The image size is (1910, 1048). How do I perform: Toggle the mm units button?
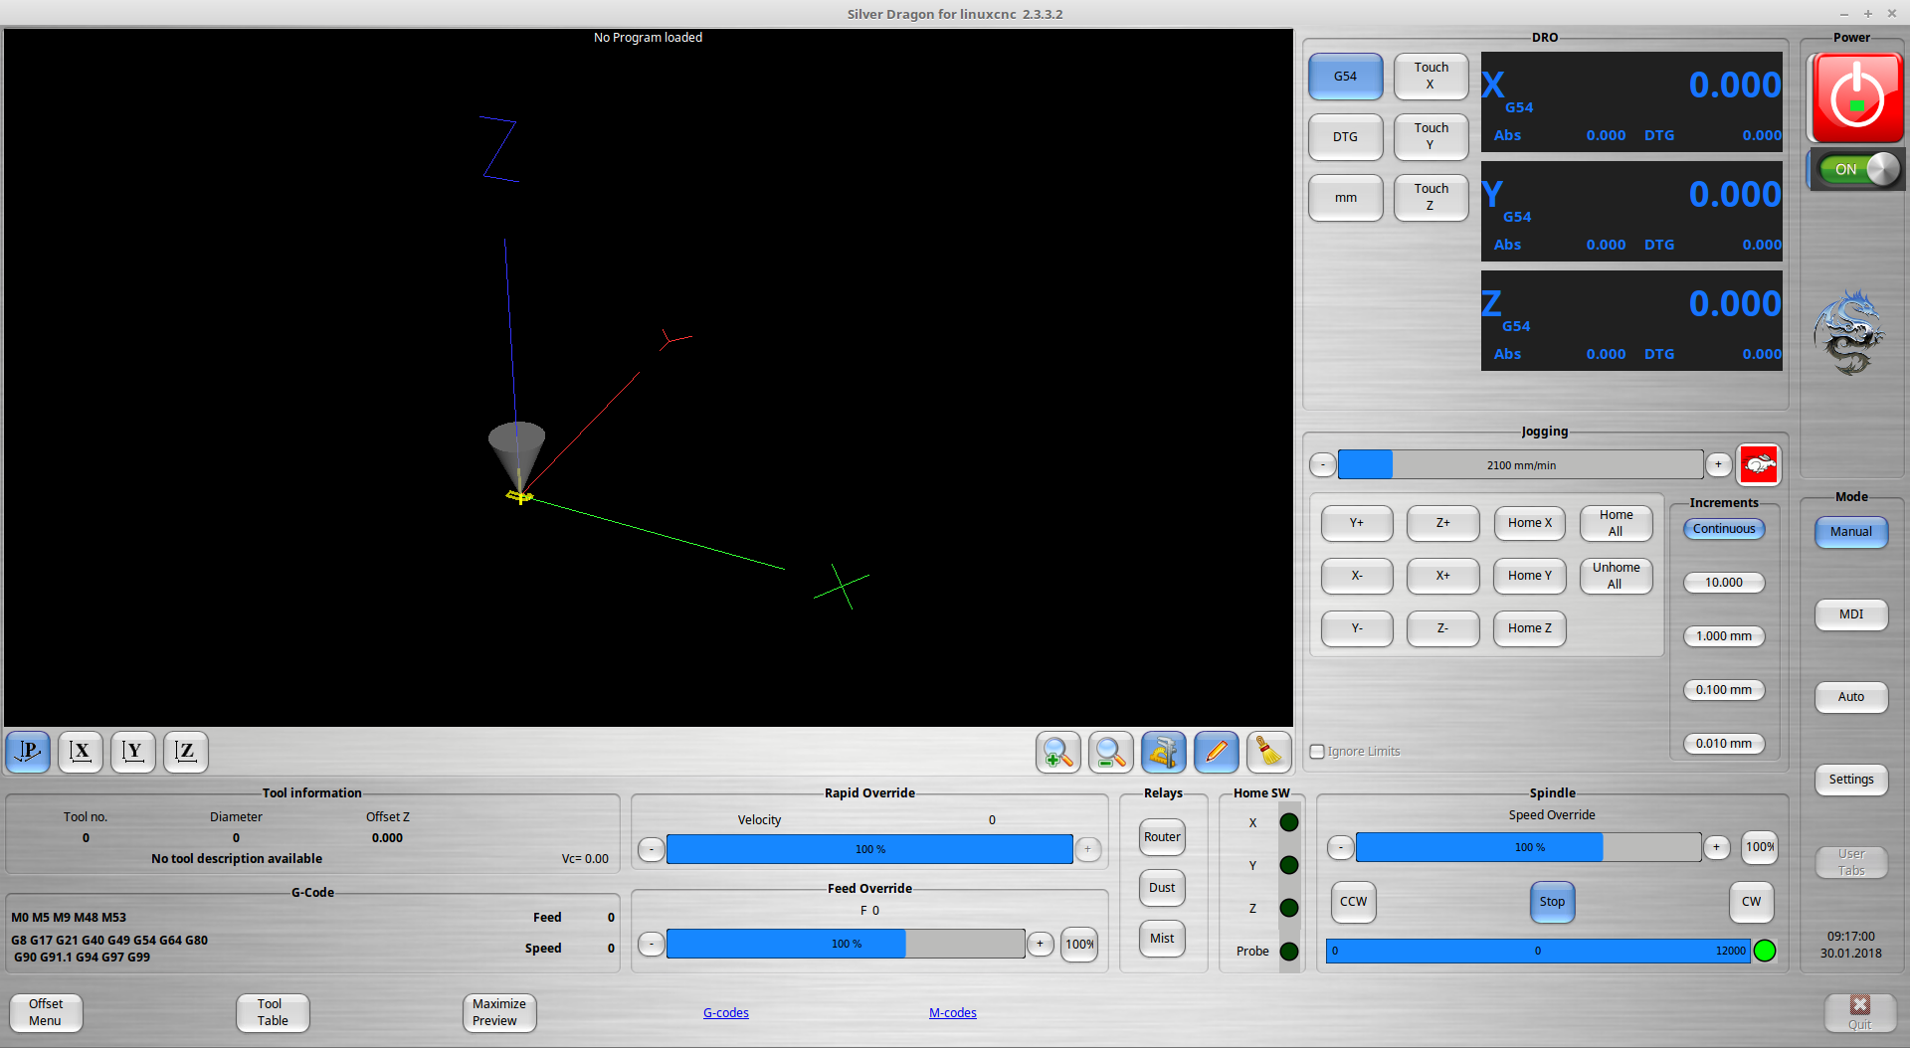(1345, 198)
